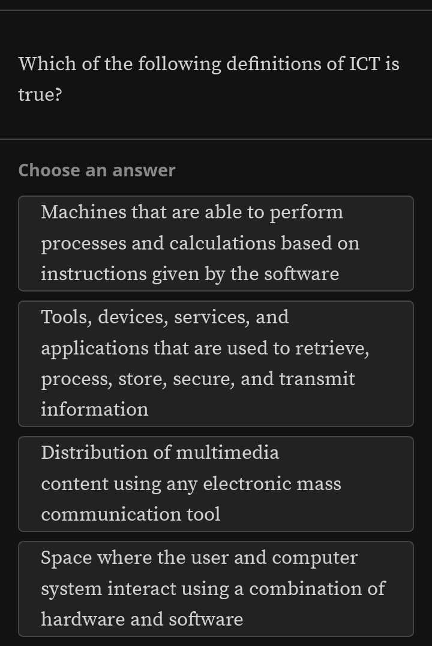This screenshot has height=646, width=432.
Task: Click the 'Choose an answer' label
Action: pos(96,170)
